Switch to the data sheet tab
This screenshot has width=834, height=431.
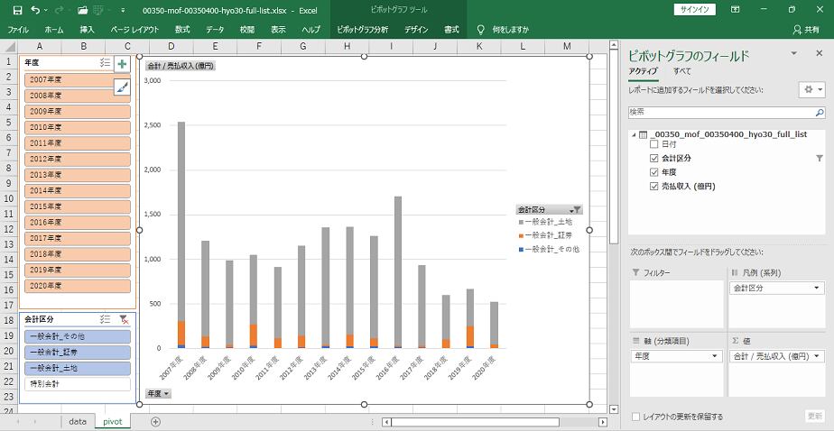click(x=78, y=421)
